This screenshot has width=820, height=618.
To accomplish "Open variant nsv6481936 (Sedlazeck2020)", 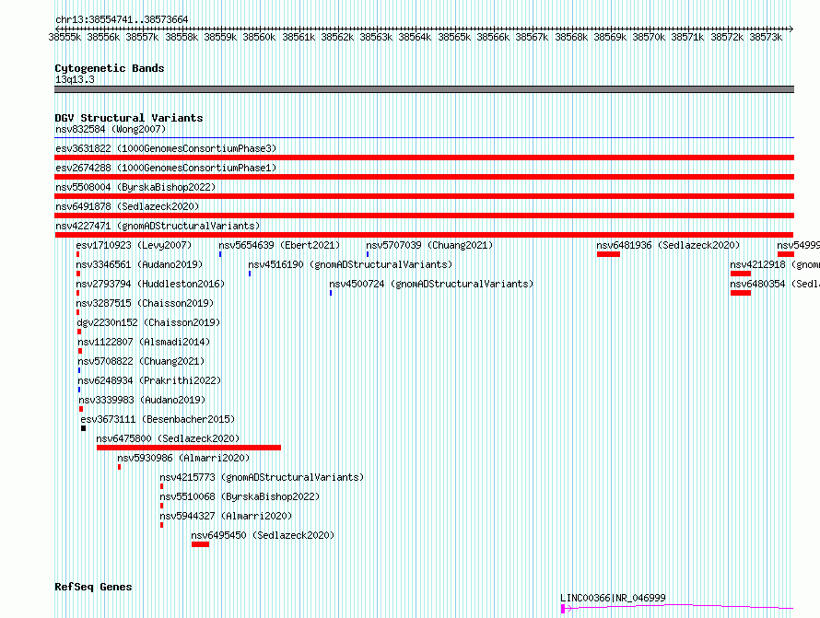I will click(x=668, y=245).
